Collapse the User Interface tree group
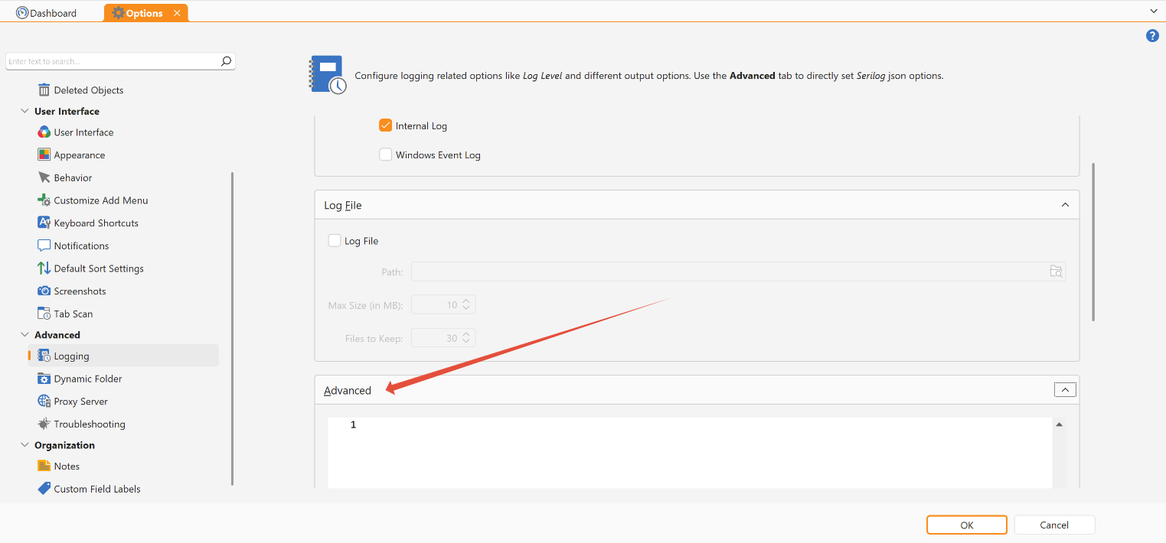 click(24, 112)
